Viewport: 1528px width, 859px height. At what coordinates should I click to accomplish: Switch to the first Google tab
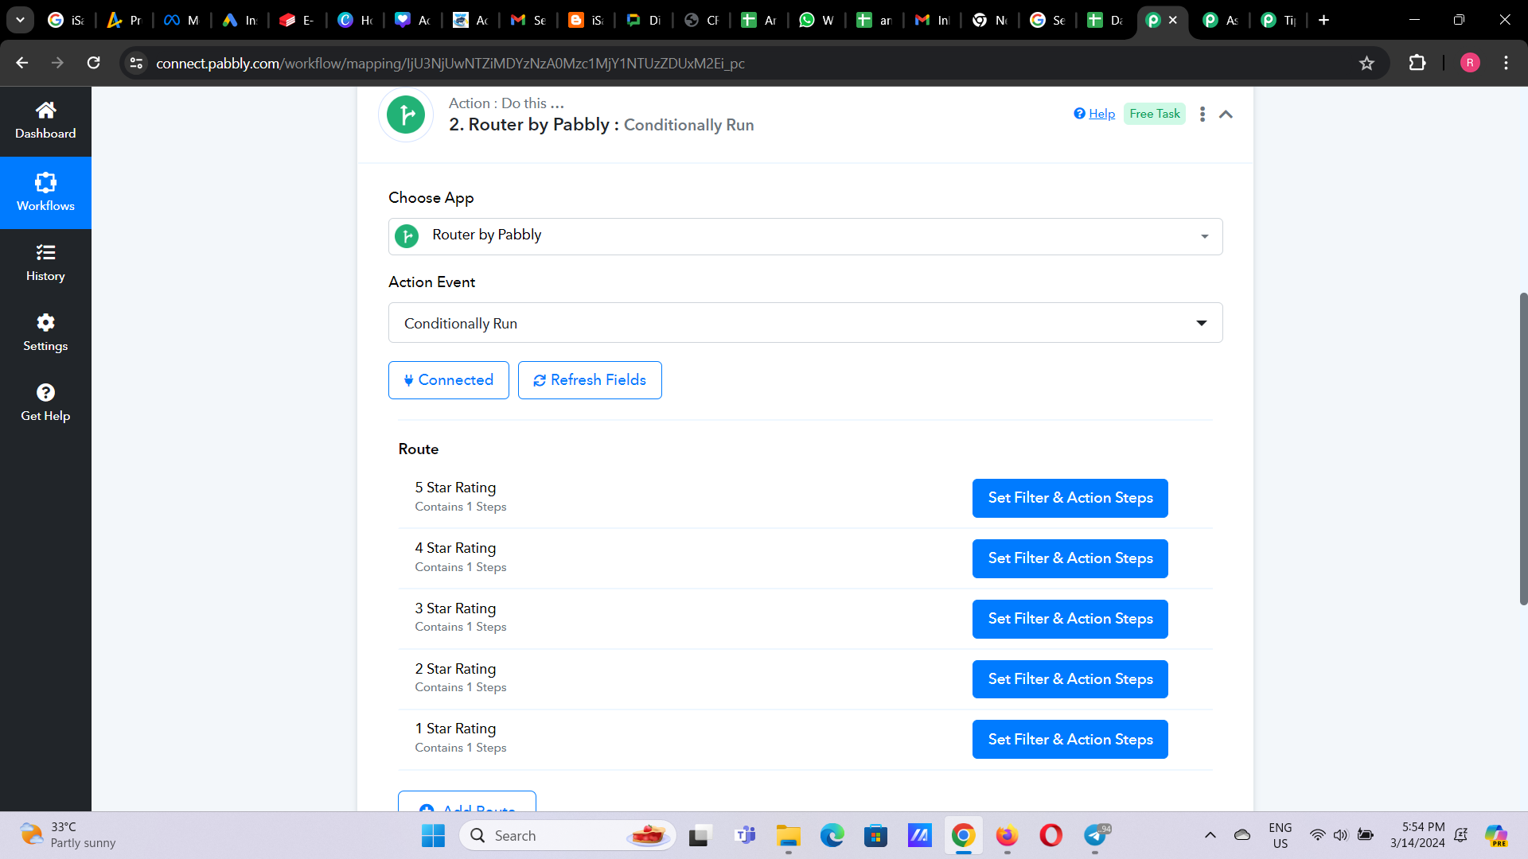coord(66,20)
